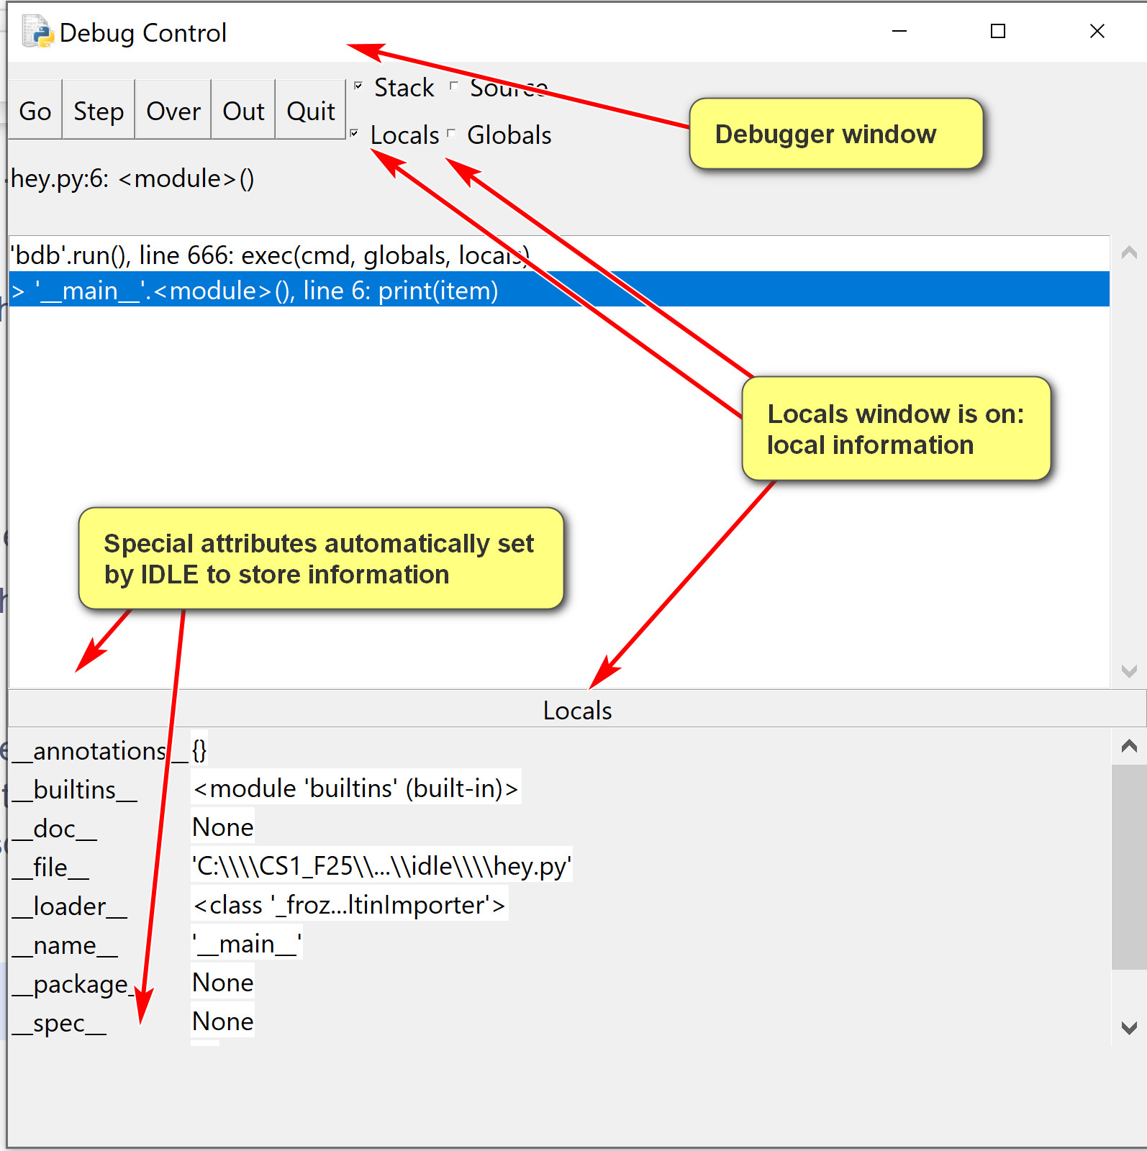Click the Locals pane down scroll arrow
Image resolution: width=1147 pixels, height=1151 pixels.
[x=1129, y=1027]
